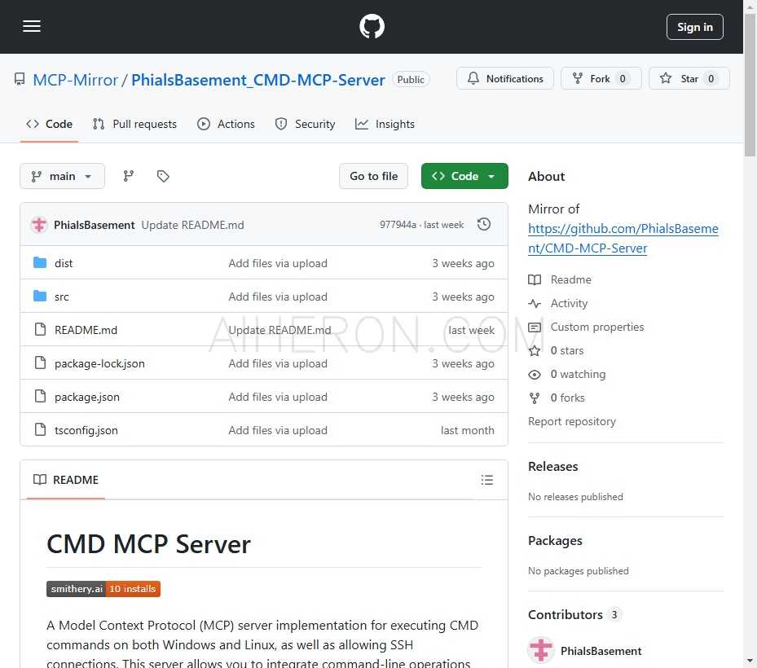Open the tsconfig.json file
The image size is (757, 668).
pyautogui.click(x=86, y=430)
